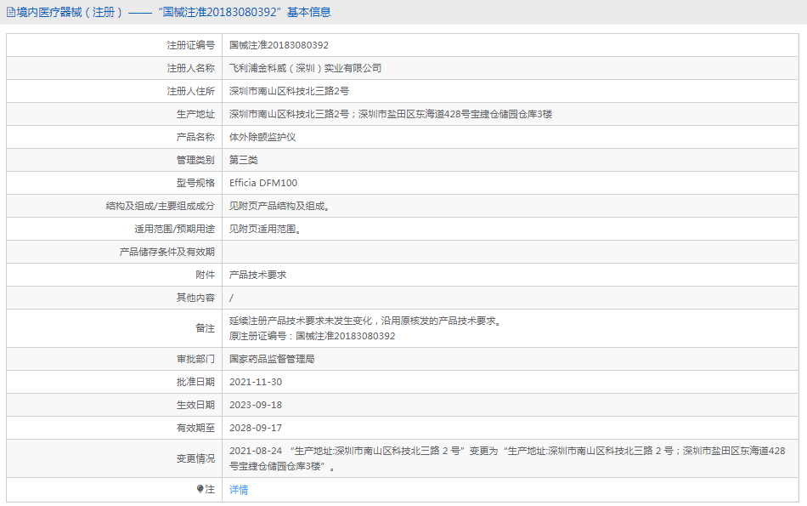Viewport: 807px width, 506px height.
Task: Click the document icon beside the page title
Action: pyautogui.click(x=11, y=13)
